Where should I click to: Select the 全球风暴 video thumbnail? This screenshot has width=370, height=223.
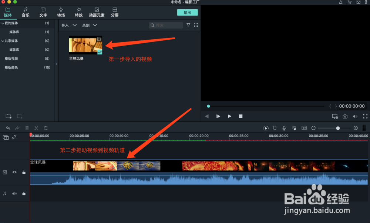pyautogui.click(x=85, y=45)
